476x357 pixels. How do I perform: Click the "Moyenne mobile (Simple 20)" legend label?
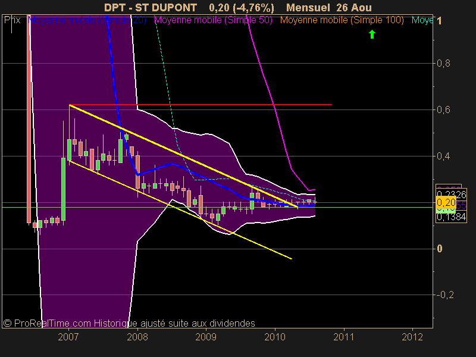[x=87, y=20]
